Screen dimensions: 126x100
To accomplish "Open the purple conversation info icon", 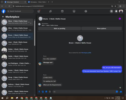I will [120, 19].
